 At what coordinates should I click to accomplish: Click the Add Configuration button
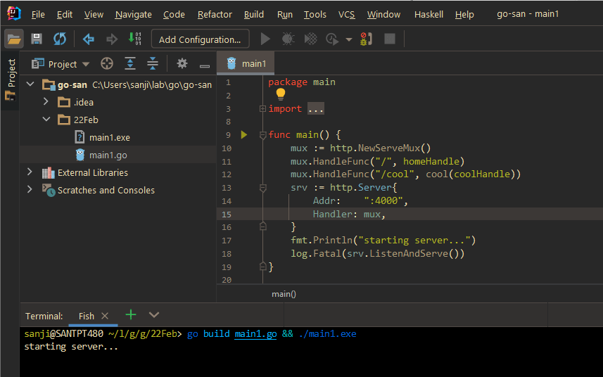click(x=200, y=39)
